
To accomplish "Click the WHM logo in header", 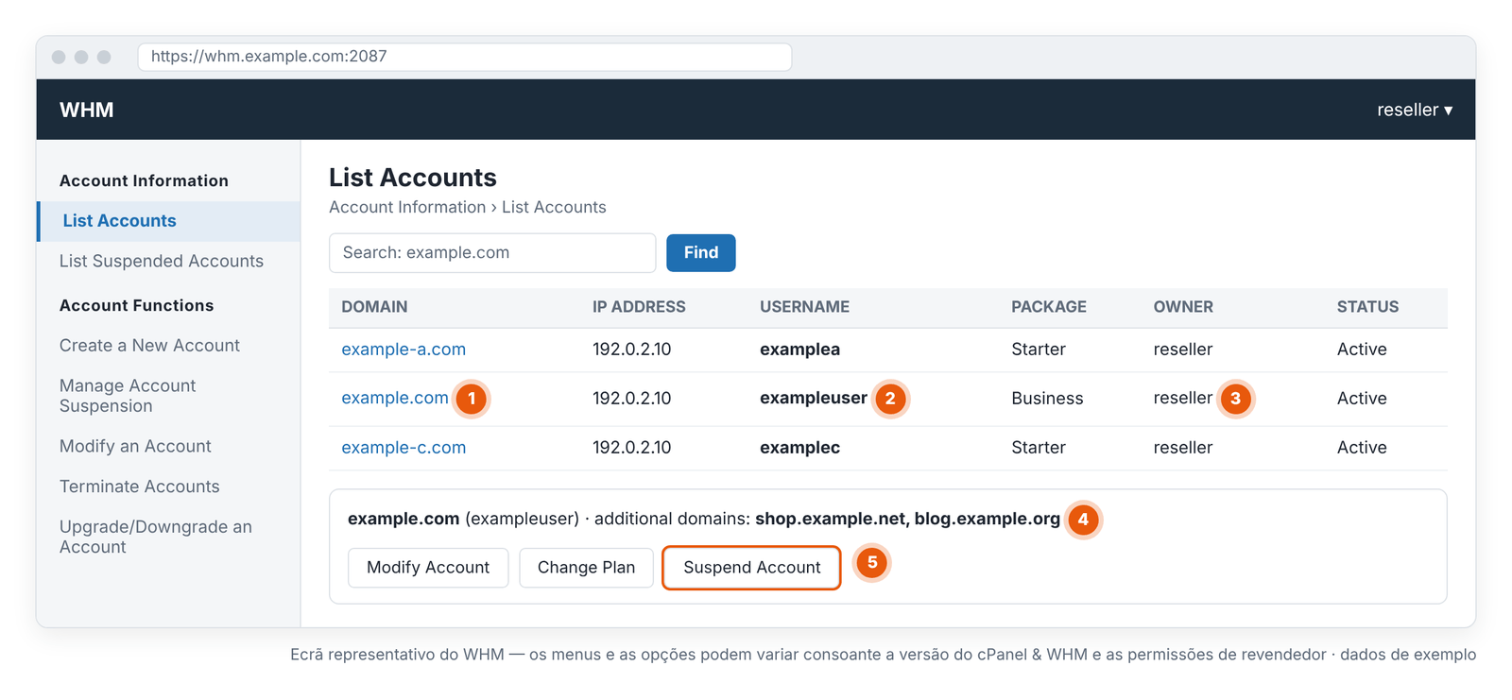I will pyautogui.click(x=86, y=110).
